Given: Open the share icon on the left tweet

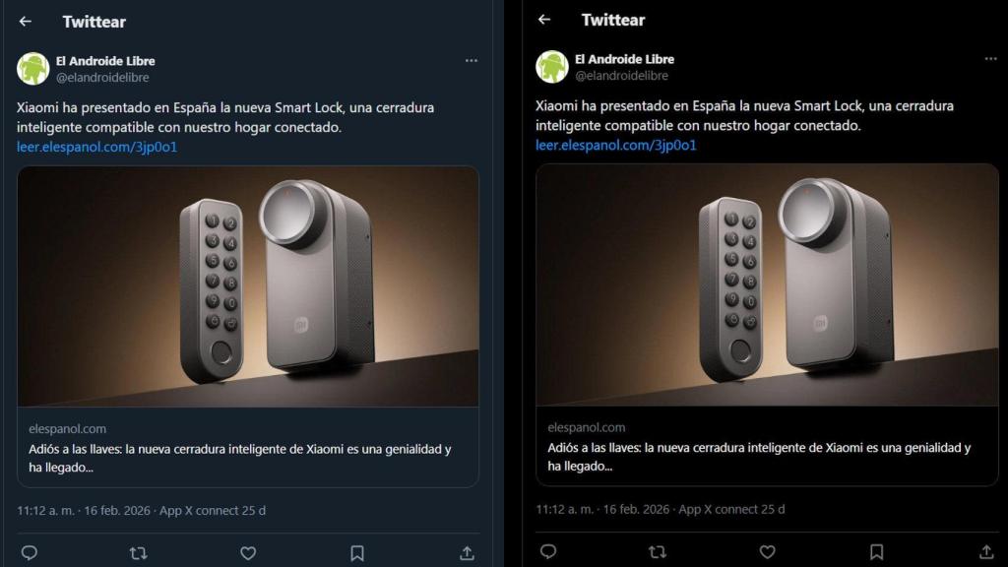Looking at the screenshot, I should pos(468,554).
